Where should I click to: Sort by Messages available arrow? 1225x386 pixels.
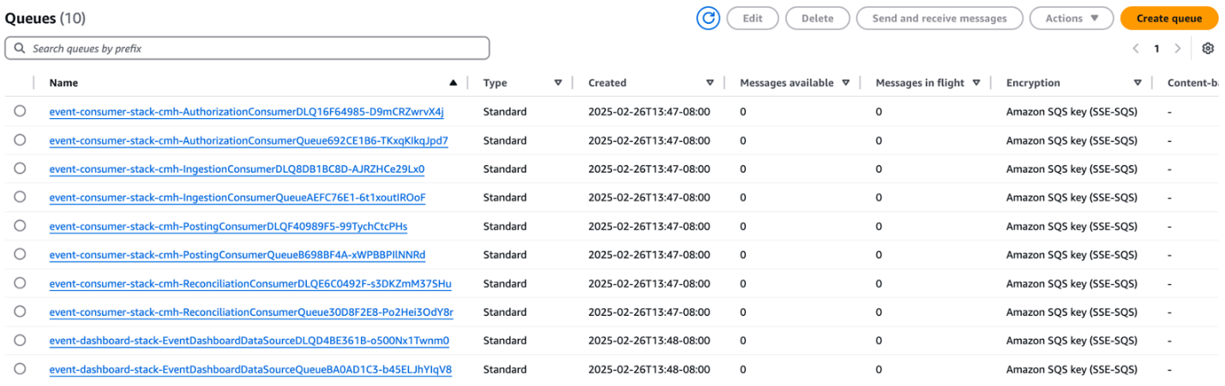(x=845, y=83)
